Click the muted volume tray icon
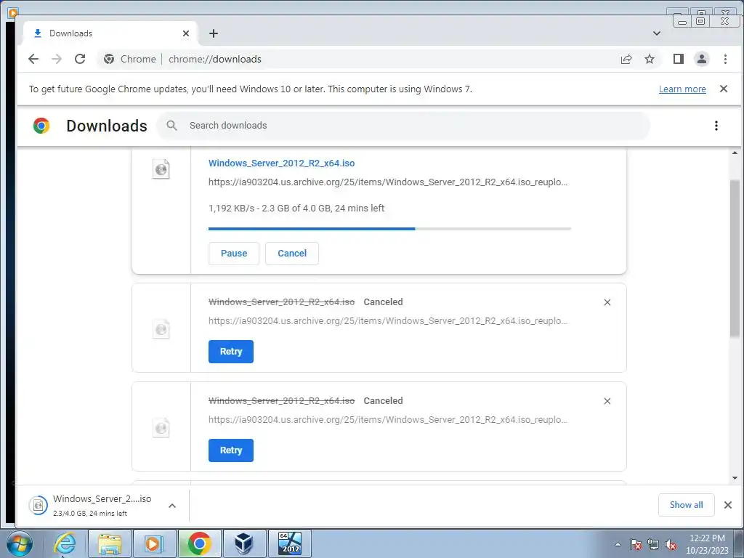This screenshot has height=558, width=744. [x=671, y=544]
